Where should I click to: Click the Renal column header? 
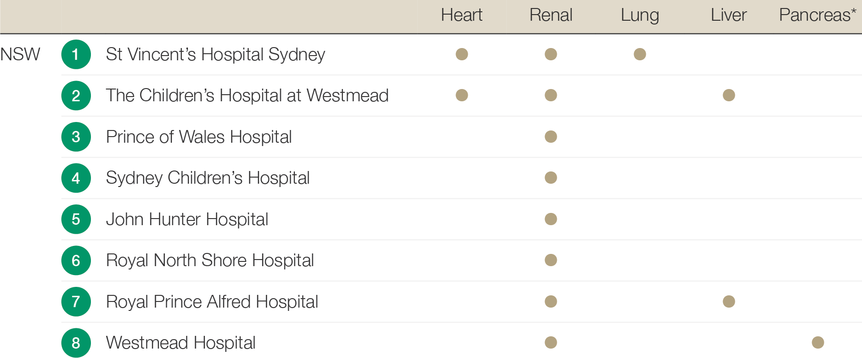551,15
